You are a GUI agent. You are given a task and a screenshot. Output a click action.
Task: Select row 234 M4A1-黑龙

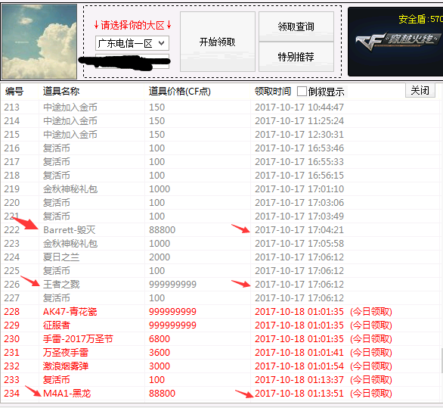(x=220, y=394)
